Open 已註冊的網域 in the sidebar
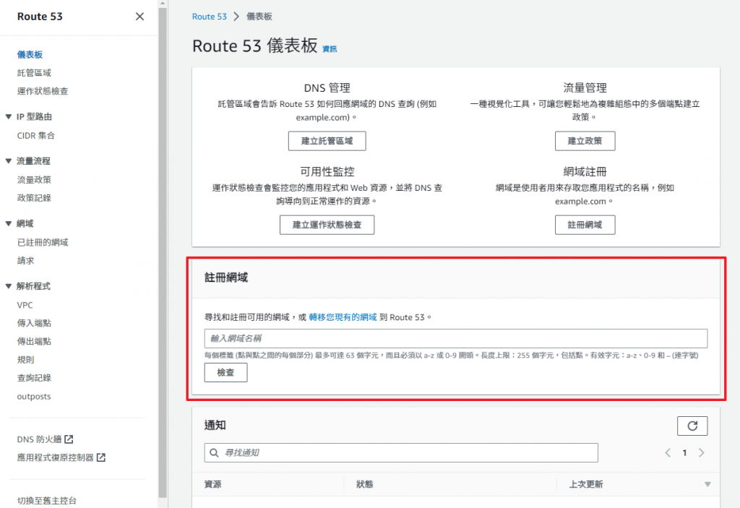 click(43, 242)
